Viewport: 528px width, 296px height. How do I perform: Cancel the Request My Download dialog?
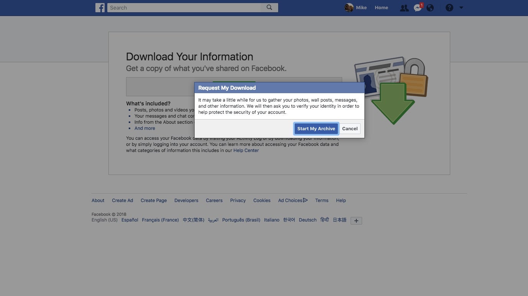(350, 129)
